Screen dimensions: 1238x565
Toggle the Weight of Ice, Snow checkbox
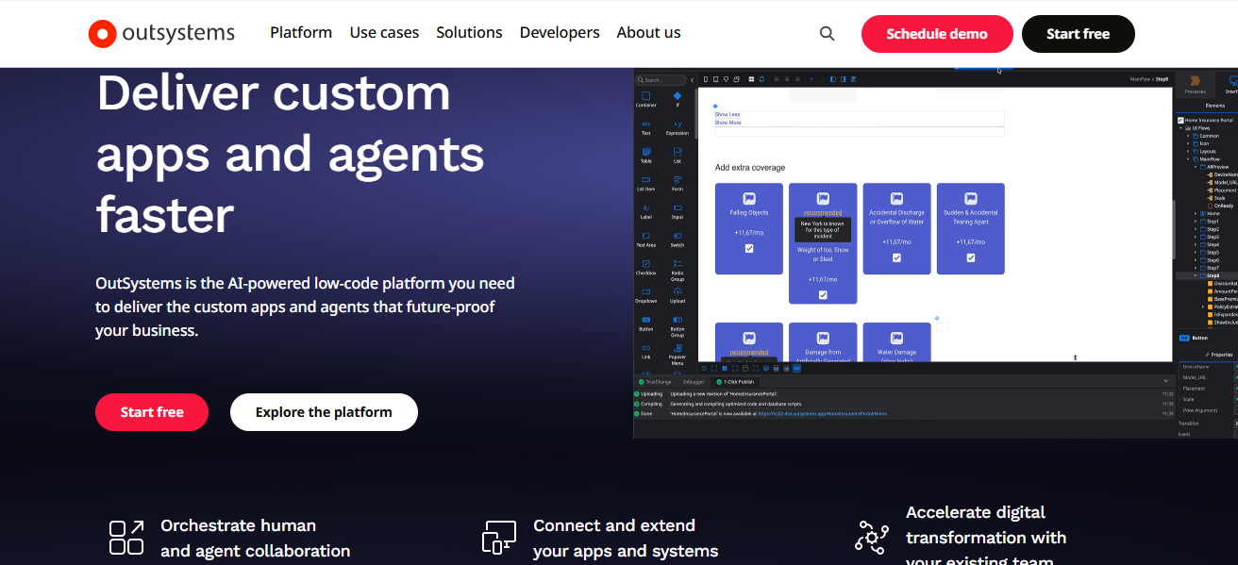pyautogui.click(x=823, y=295)
